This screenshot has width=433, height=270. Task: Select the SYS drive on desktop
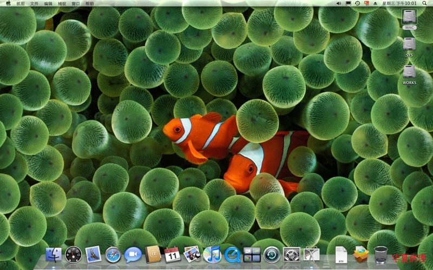[x=409, y=47]
